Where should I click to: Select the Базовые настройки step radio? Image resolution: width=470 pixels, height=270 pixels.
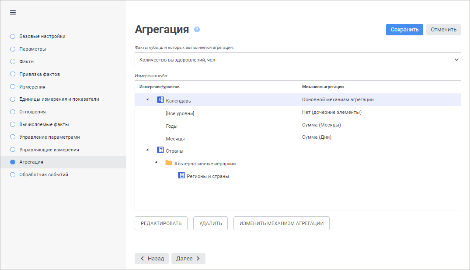point(13,36)
